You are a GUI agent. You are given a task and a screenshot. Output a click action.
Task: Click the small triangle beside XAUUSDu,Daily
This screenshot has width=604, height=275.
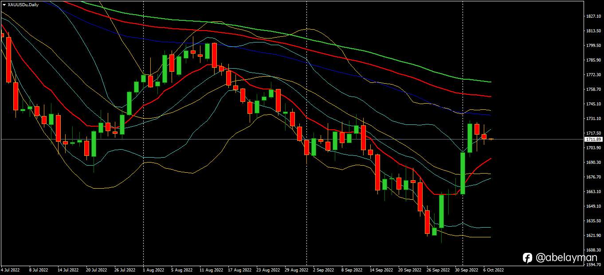(4, 4)
